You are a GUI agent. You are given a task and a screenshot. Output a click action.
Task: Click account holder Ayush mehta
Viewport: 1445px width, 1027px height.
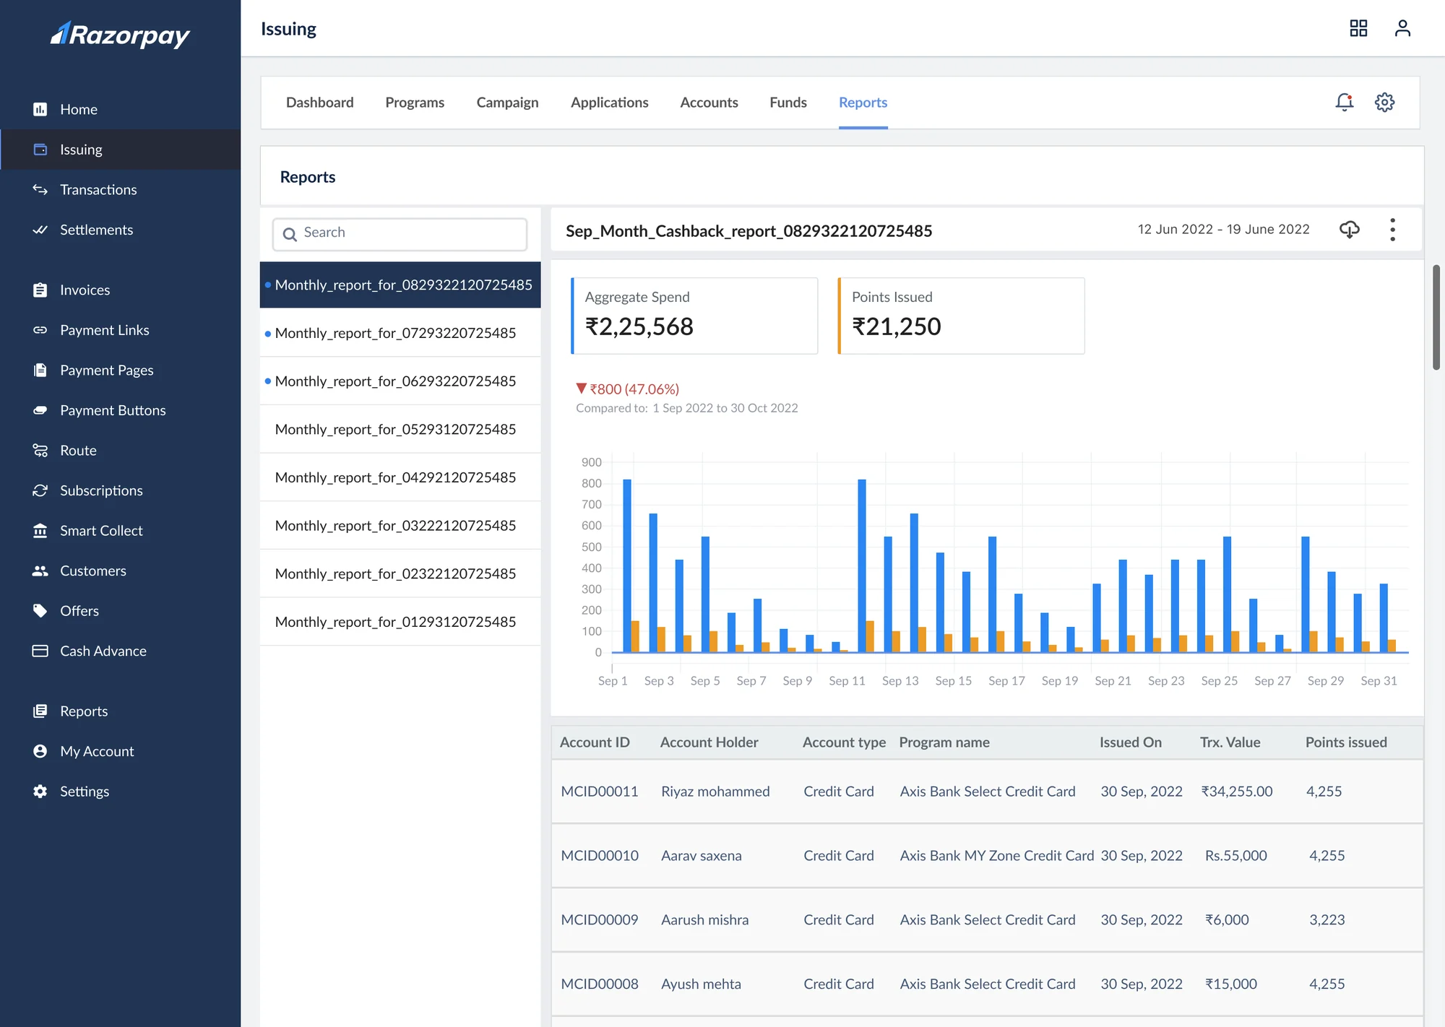[700, 984]
